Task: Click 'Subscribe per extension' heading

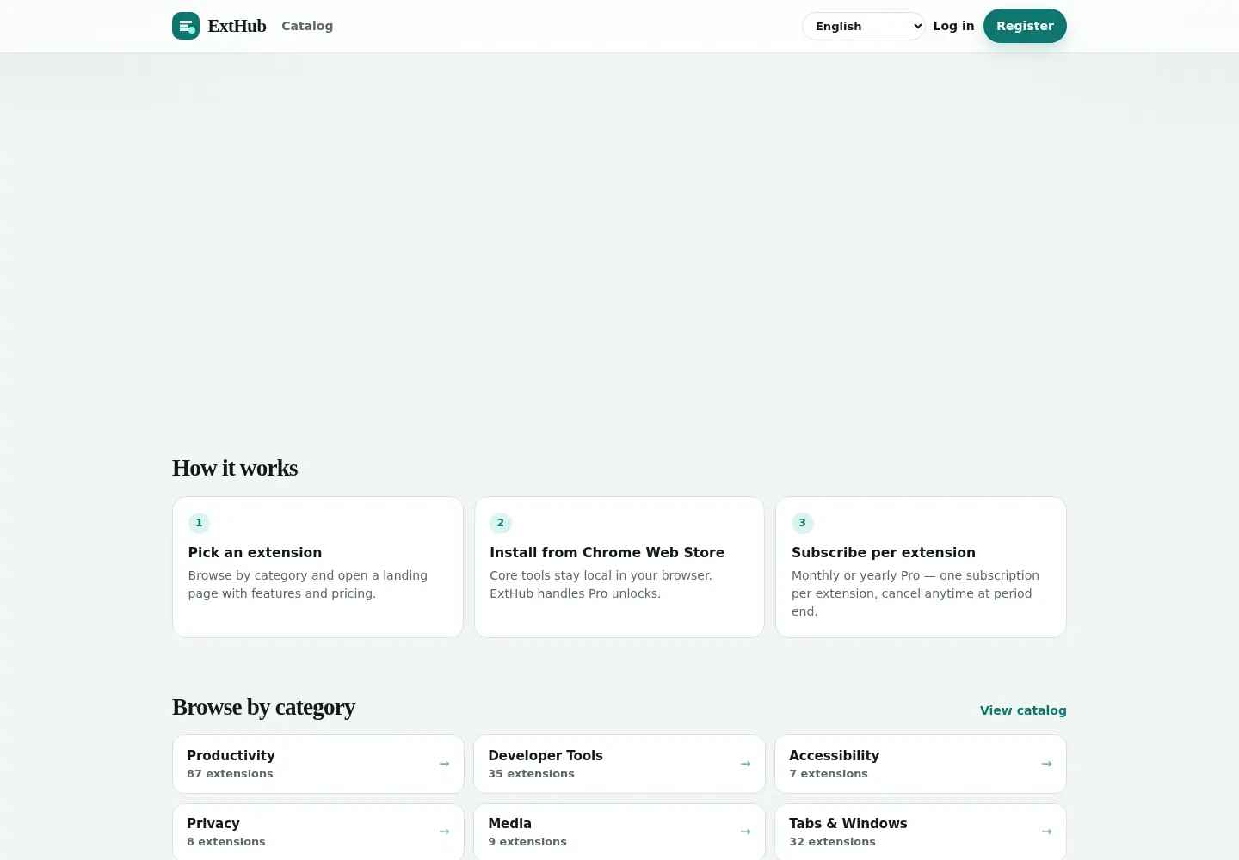Action: [884, 552]
